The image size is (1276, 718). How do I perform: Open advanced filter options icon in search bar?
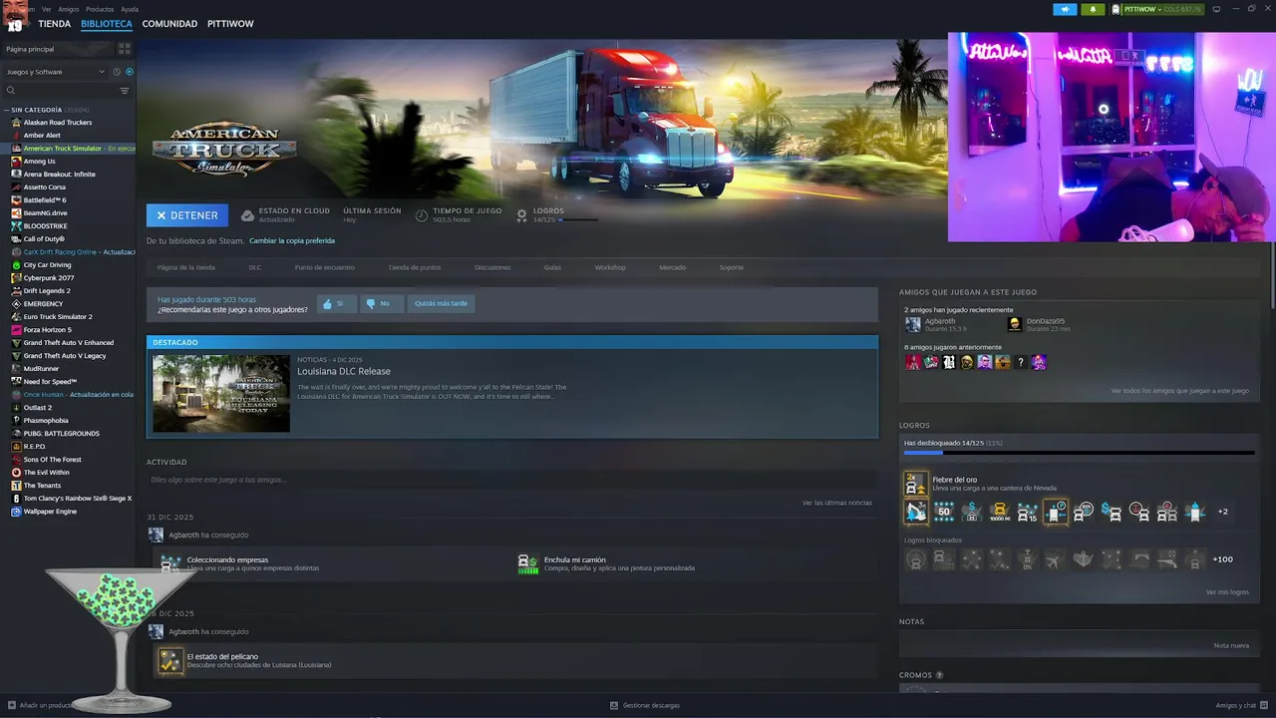[x=125, y=91]
